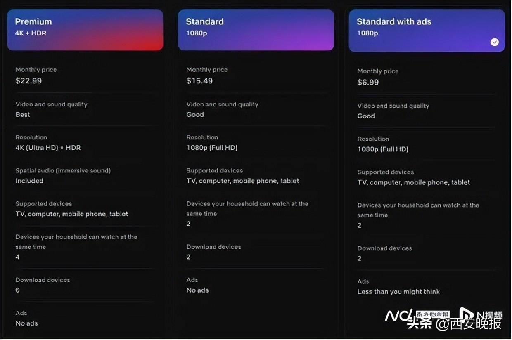Click Premium's $22.99 monthly price
The width and height of the screenshot is (512, 340).
click(28, 81)
